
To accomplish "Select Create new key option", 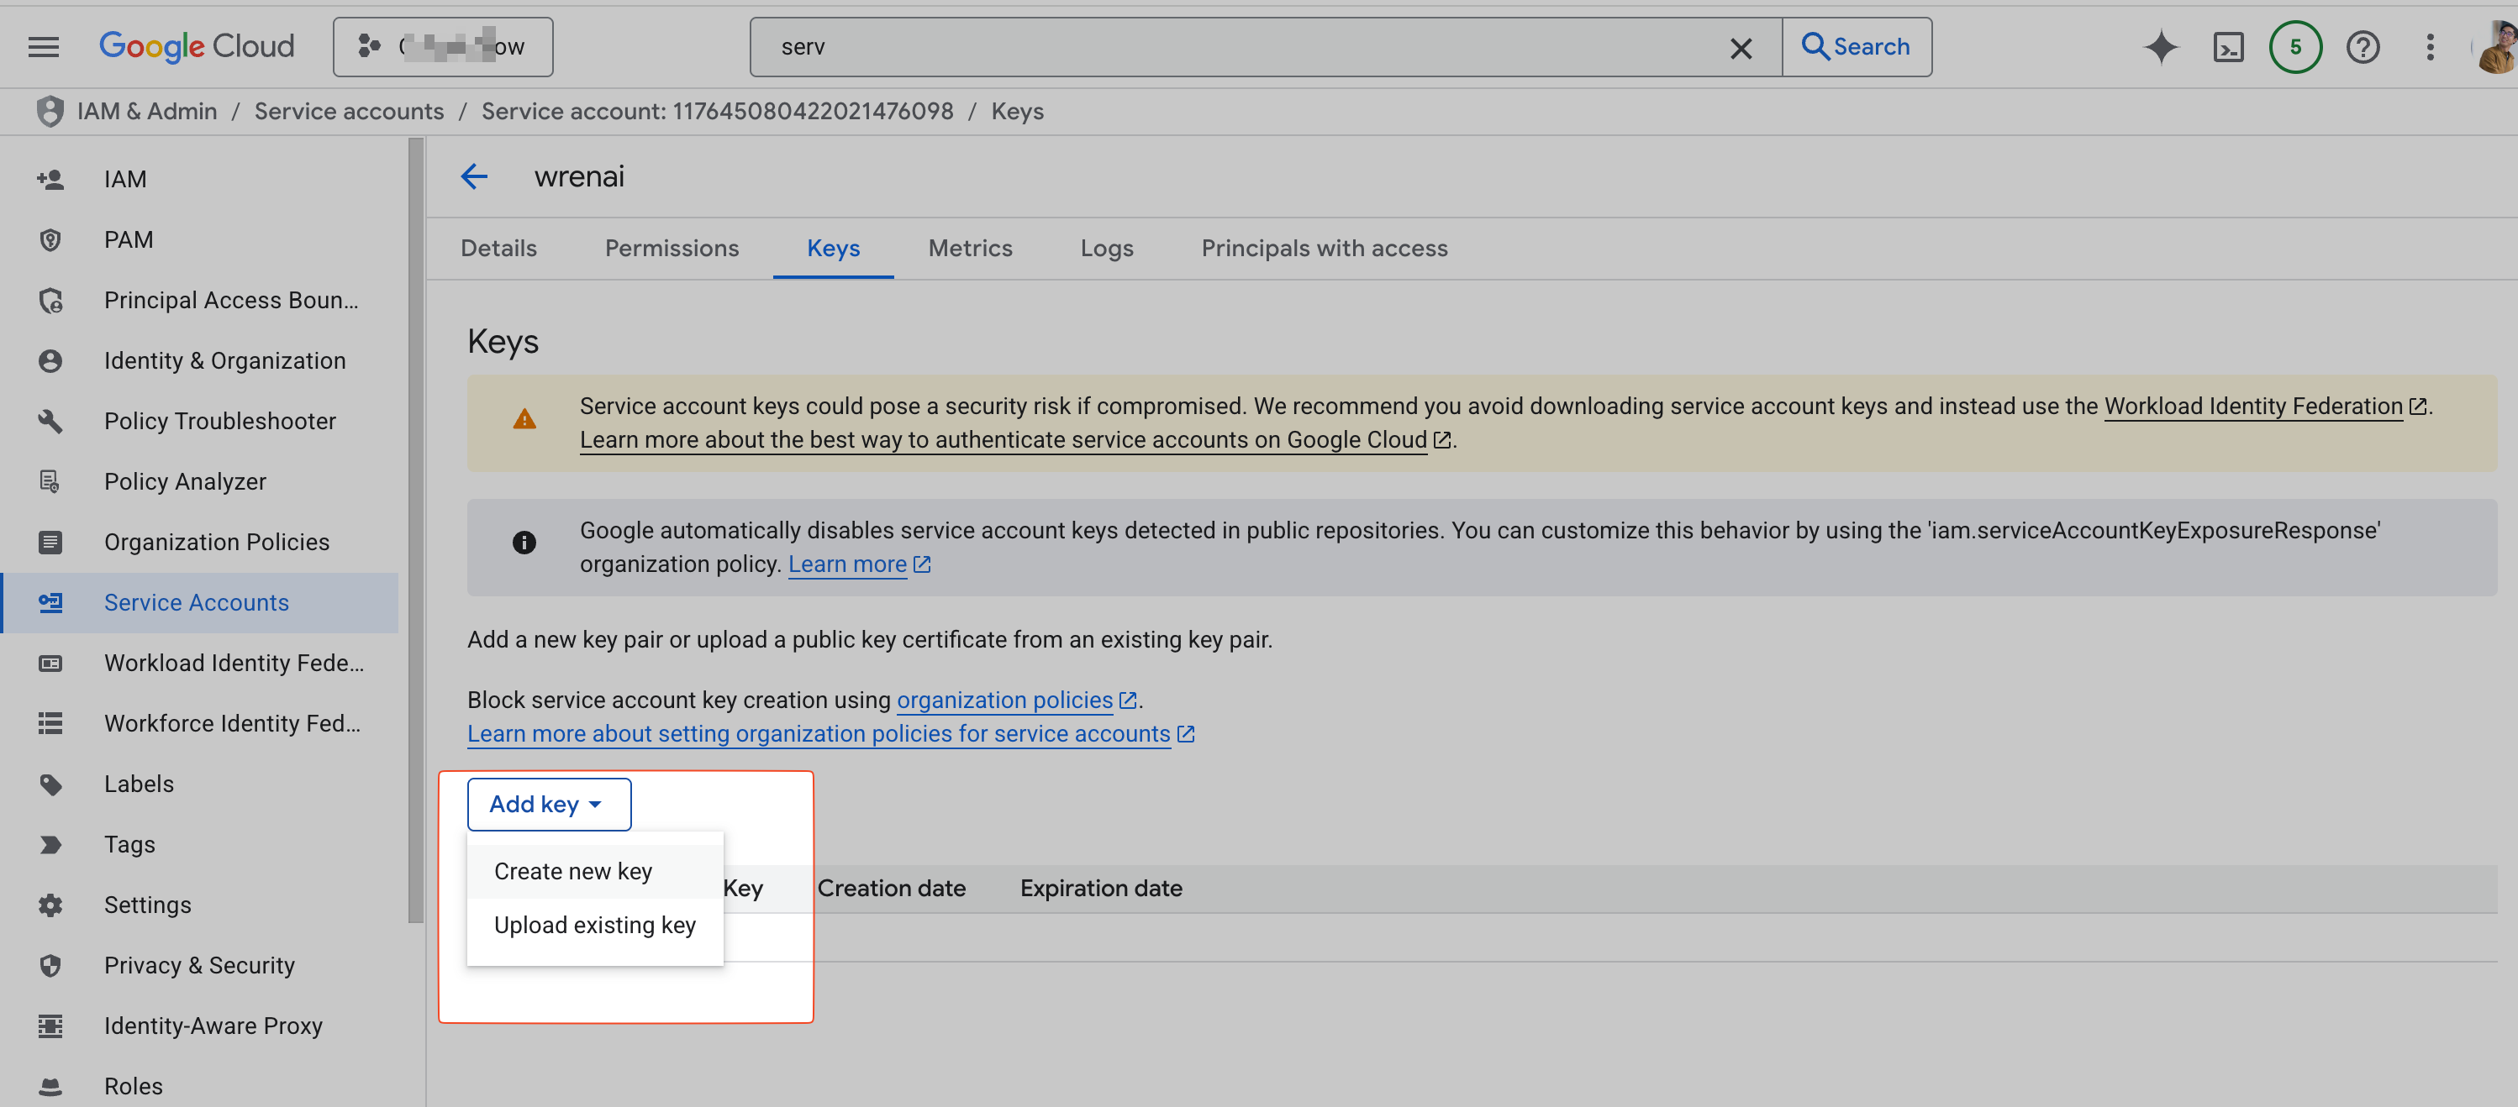I will point(573,870).
